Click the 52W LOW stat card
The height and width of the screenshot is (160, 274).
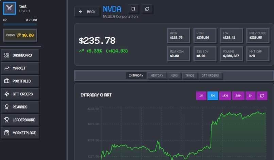205,54
